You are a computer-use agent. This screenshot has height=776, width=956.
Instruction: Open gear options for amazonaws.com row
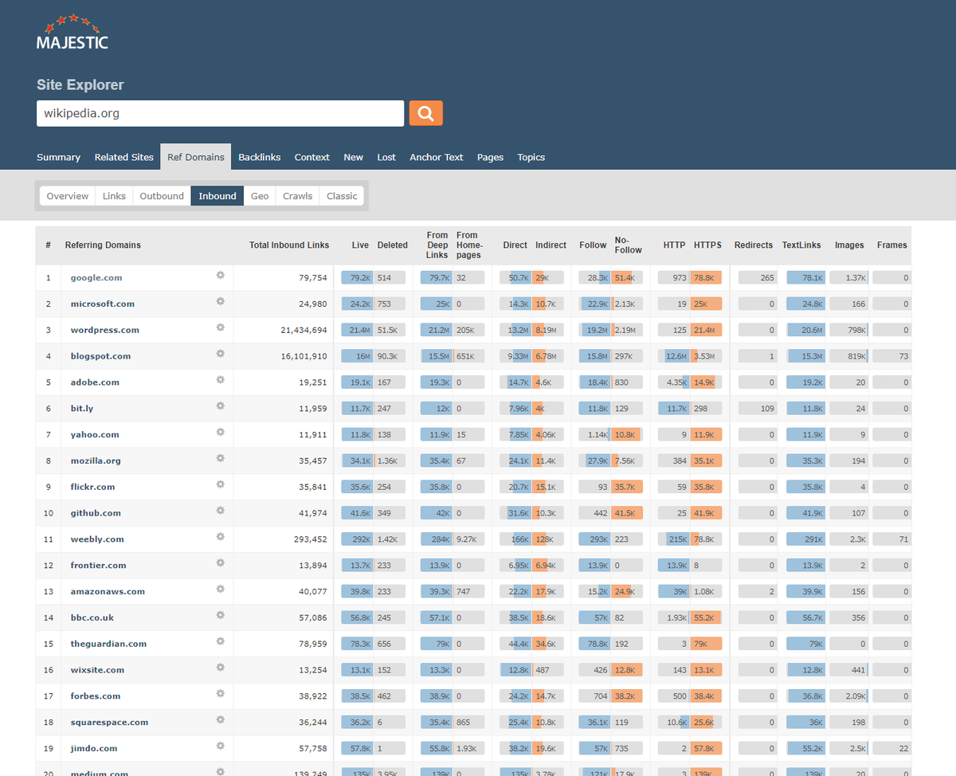[x=221, y=589]
